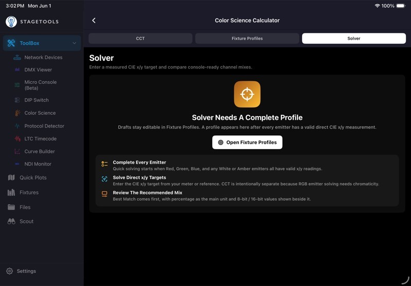Click the Review Recommended Mix display icon

coord(104,194)
